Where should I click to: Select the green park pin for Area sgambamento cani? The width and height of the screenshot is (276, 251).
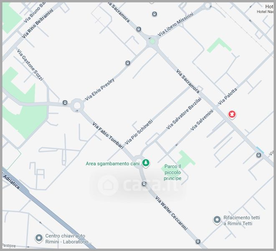coord(146,163)
